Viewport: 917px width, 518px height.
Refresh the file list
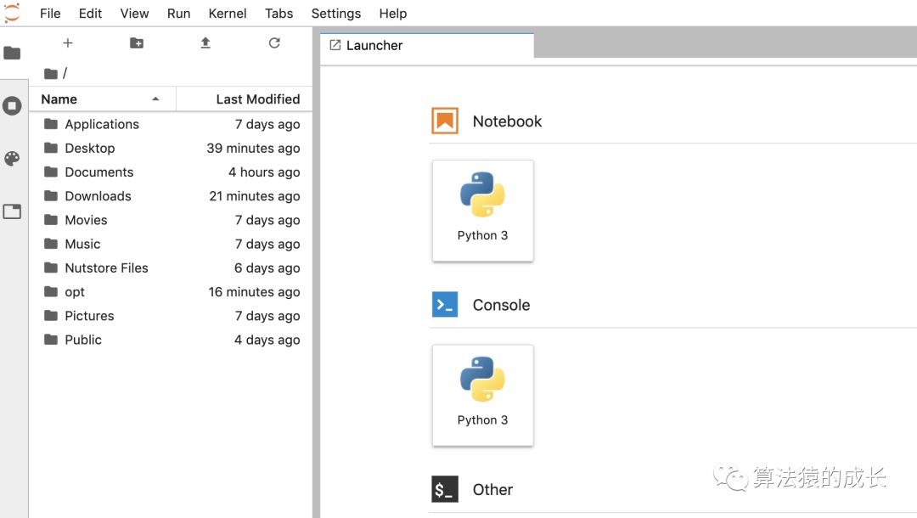tap(274, 42)
